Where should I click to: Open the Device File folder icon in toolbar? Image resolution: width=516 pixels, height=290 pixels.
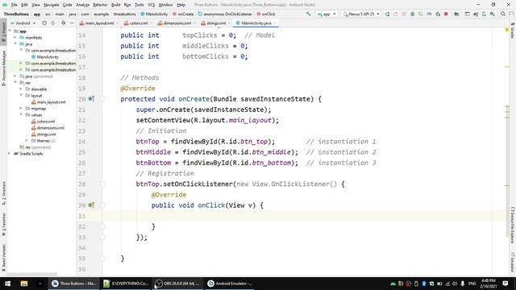(x=456, y=14)
